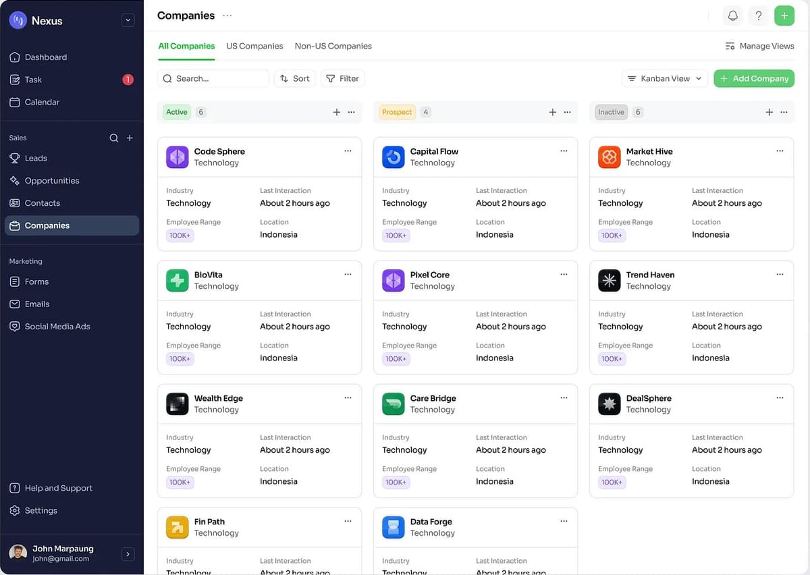Expand the sidebar chevron next to Nexus

pyautogui.click(x=128, y=20)
